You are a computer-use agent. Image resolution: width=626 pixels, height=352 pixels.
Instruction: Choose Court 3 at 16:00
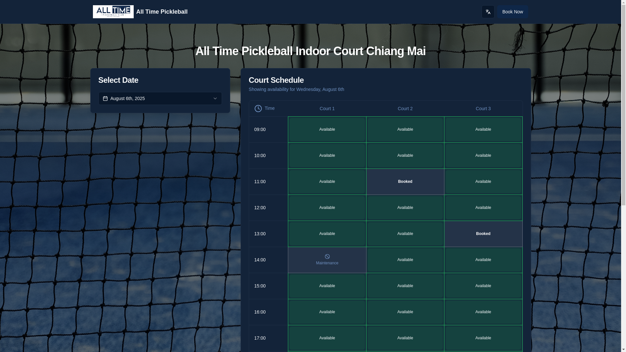[483, 312]
